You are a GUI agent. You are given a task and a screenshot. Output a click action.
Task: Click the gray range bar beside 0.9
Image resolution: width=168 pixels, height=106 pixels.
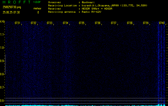5,64
